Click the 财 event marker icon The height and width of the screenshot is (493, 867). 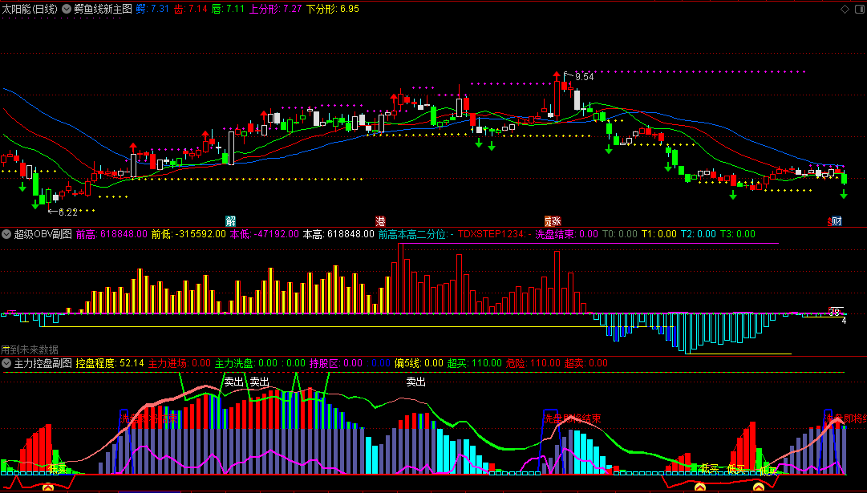836,221
